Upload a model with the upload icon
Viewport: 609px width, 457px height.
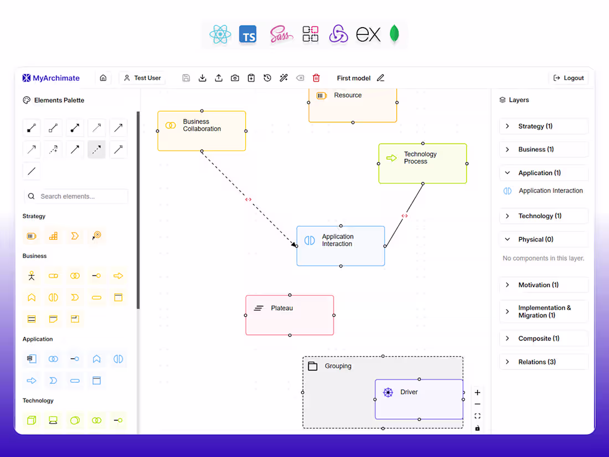point(219,78)
